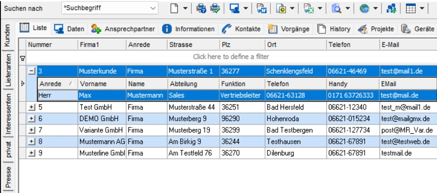Select the Lieferanten vertical tab

8,69
